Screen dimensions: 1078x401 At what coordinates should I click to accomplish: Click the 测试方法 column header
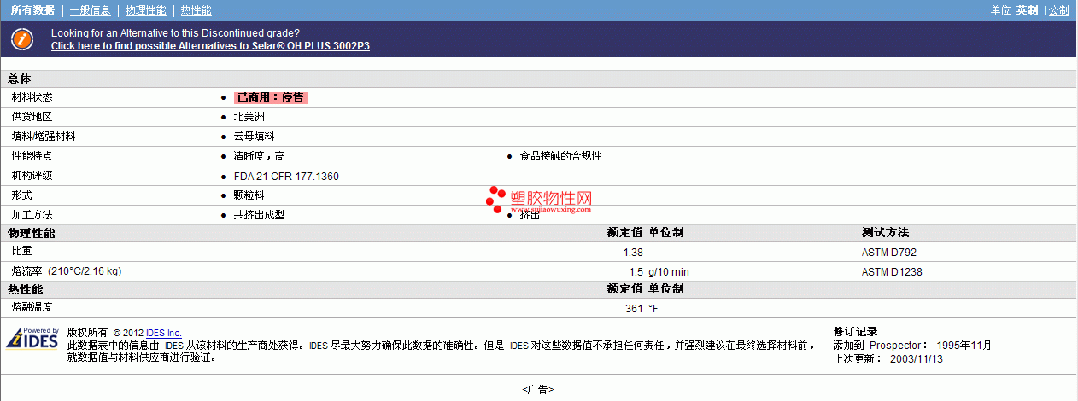click(x=885, y=232)
